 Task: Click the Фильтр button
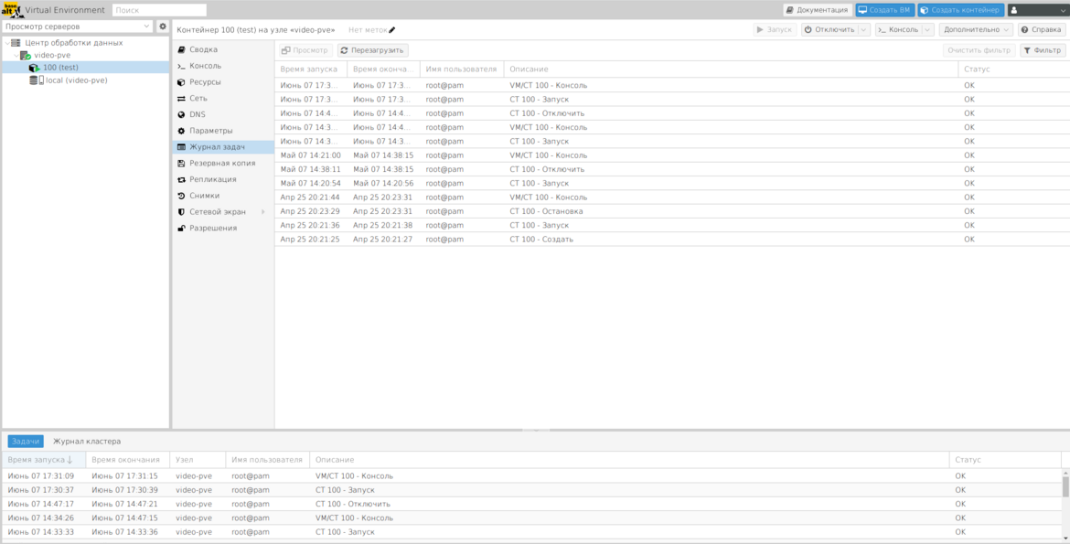1042,50
